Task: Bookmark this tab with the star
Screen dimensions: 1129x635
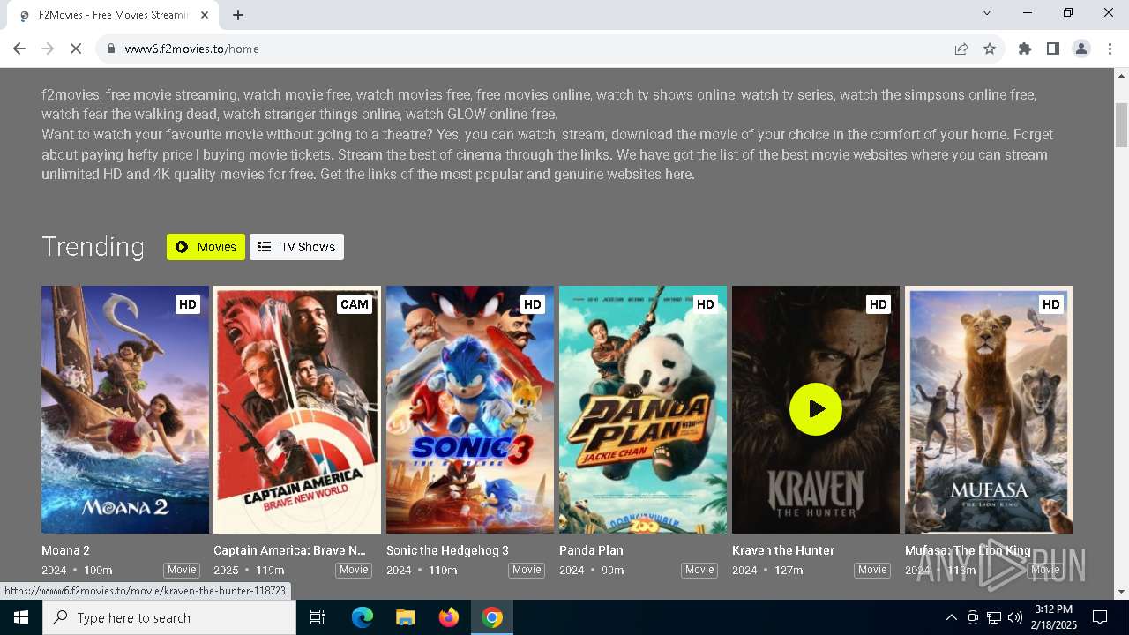Action: click(990, 49)
